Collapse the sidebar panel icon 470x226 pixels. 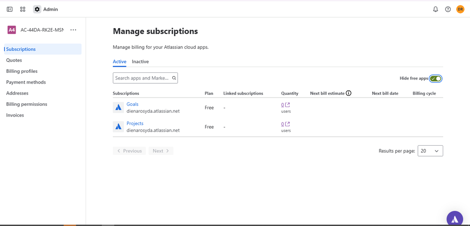pos(9,9)
